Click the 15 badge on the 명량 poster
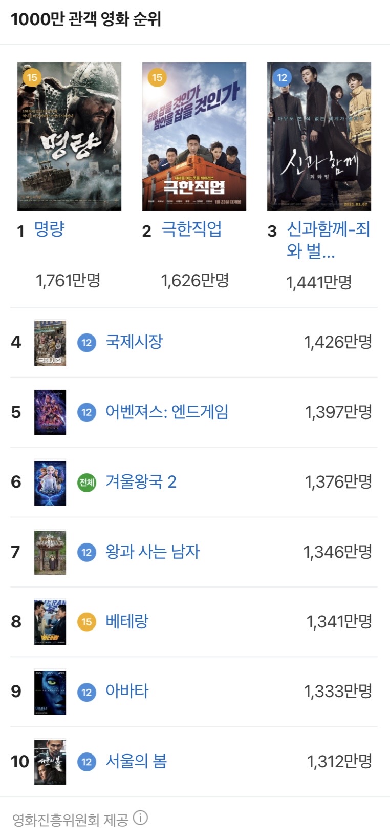Viewport: 390px width, 838px height. pyautogui.click(x=32, y=77)
